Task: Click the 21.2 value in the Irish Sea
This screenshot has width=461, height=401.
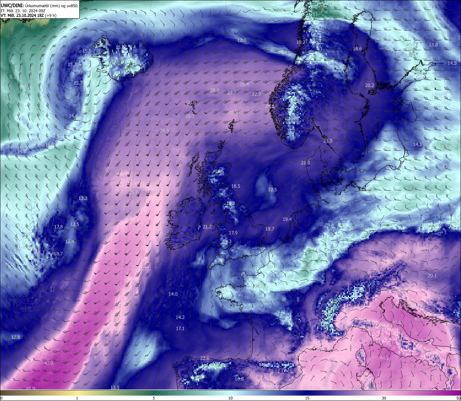Action: [207, 227]
